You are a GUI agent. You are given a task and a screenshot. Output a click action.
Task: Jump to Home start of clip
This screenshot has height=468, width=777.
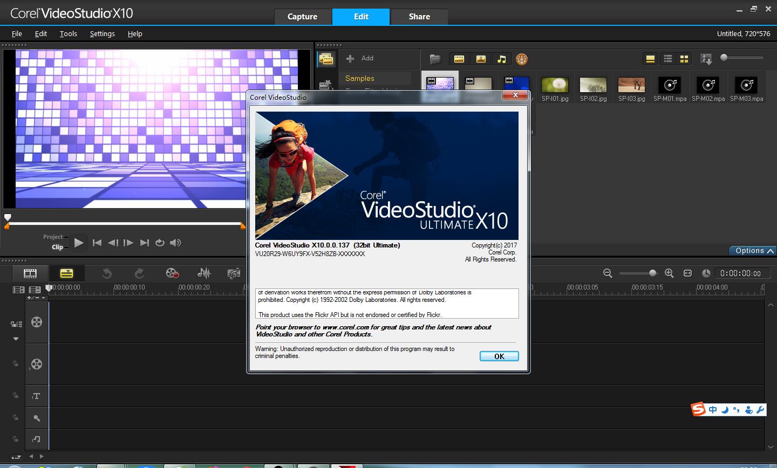(x=97, y=243)
